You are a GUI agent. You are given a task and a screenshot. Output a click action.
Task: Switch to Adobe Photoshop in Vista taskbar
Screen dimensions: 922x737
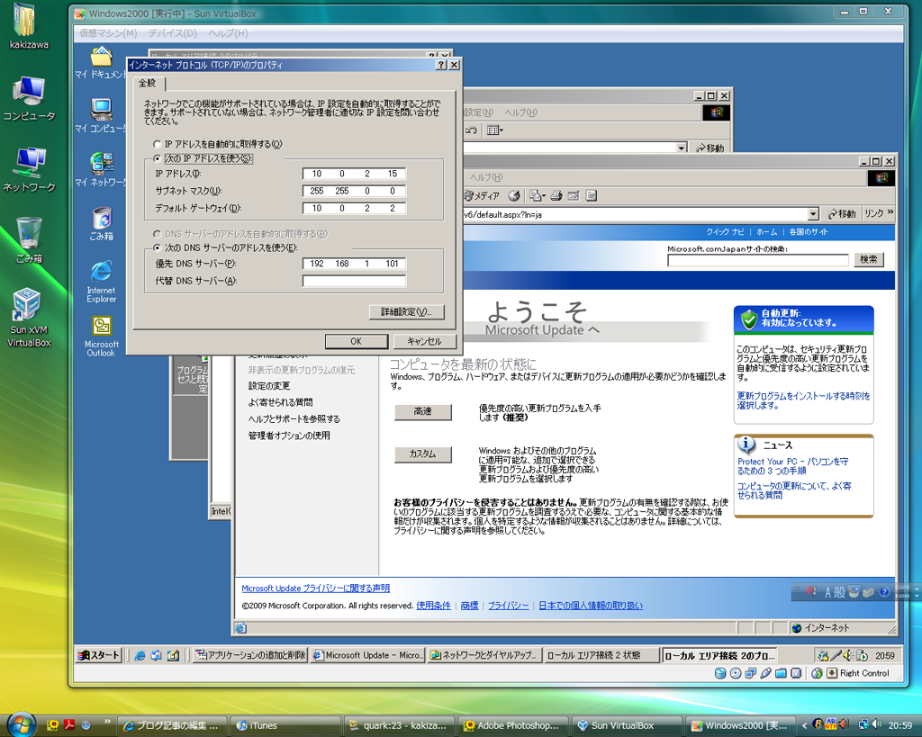512,725
